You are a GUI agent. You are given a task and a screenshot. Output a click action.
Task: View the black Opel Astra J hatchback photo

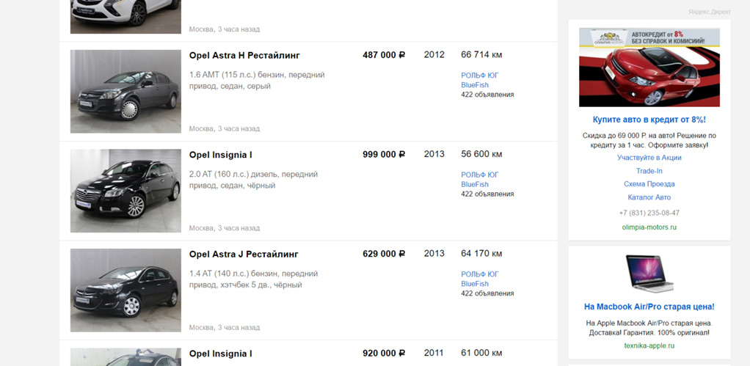[125, 290]
